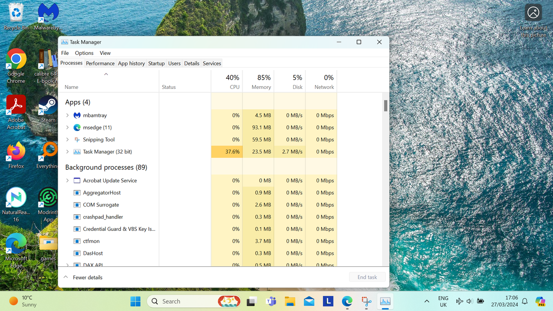Open Microsoft Teams from the taskbar
Image resolution: width=553 pixels, height=311 pixels.
(271, 301)
